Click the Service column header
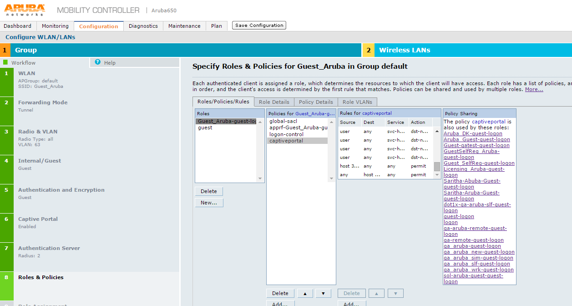572x306 pixels. (397, 122)
